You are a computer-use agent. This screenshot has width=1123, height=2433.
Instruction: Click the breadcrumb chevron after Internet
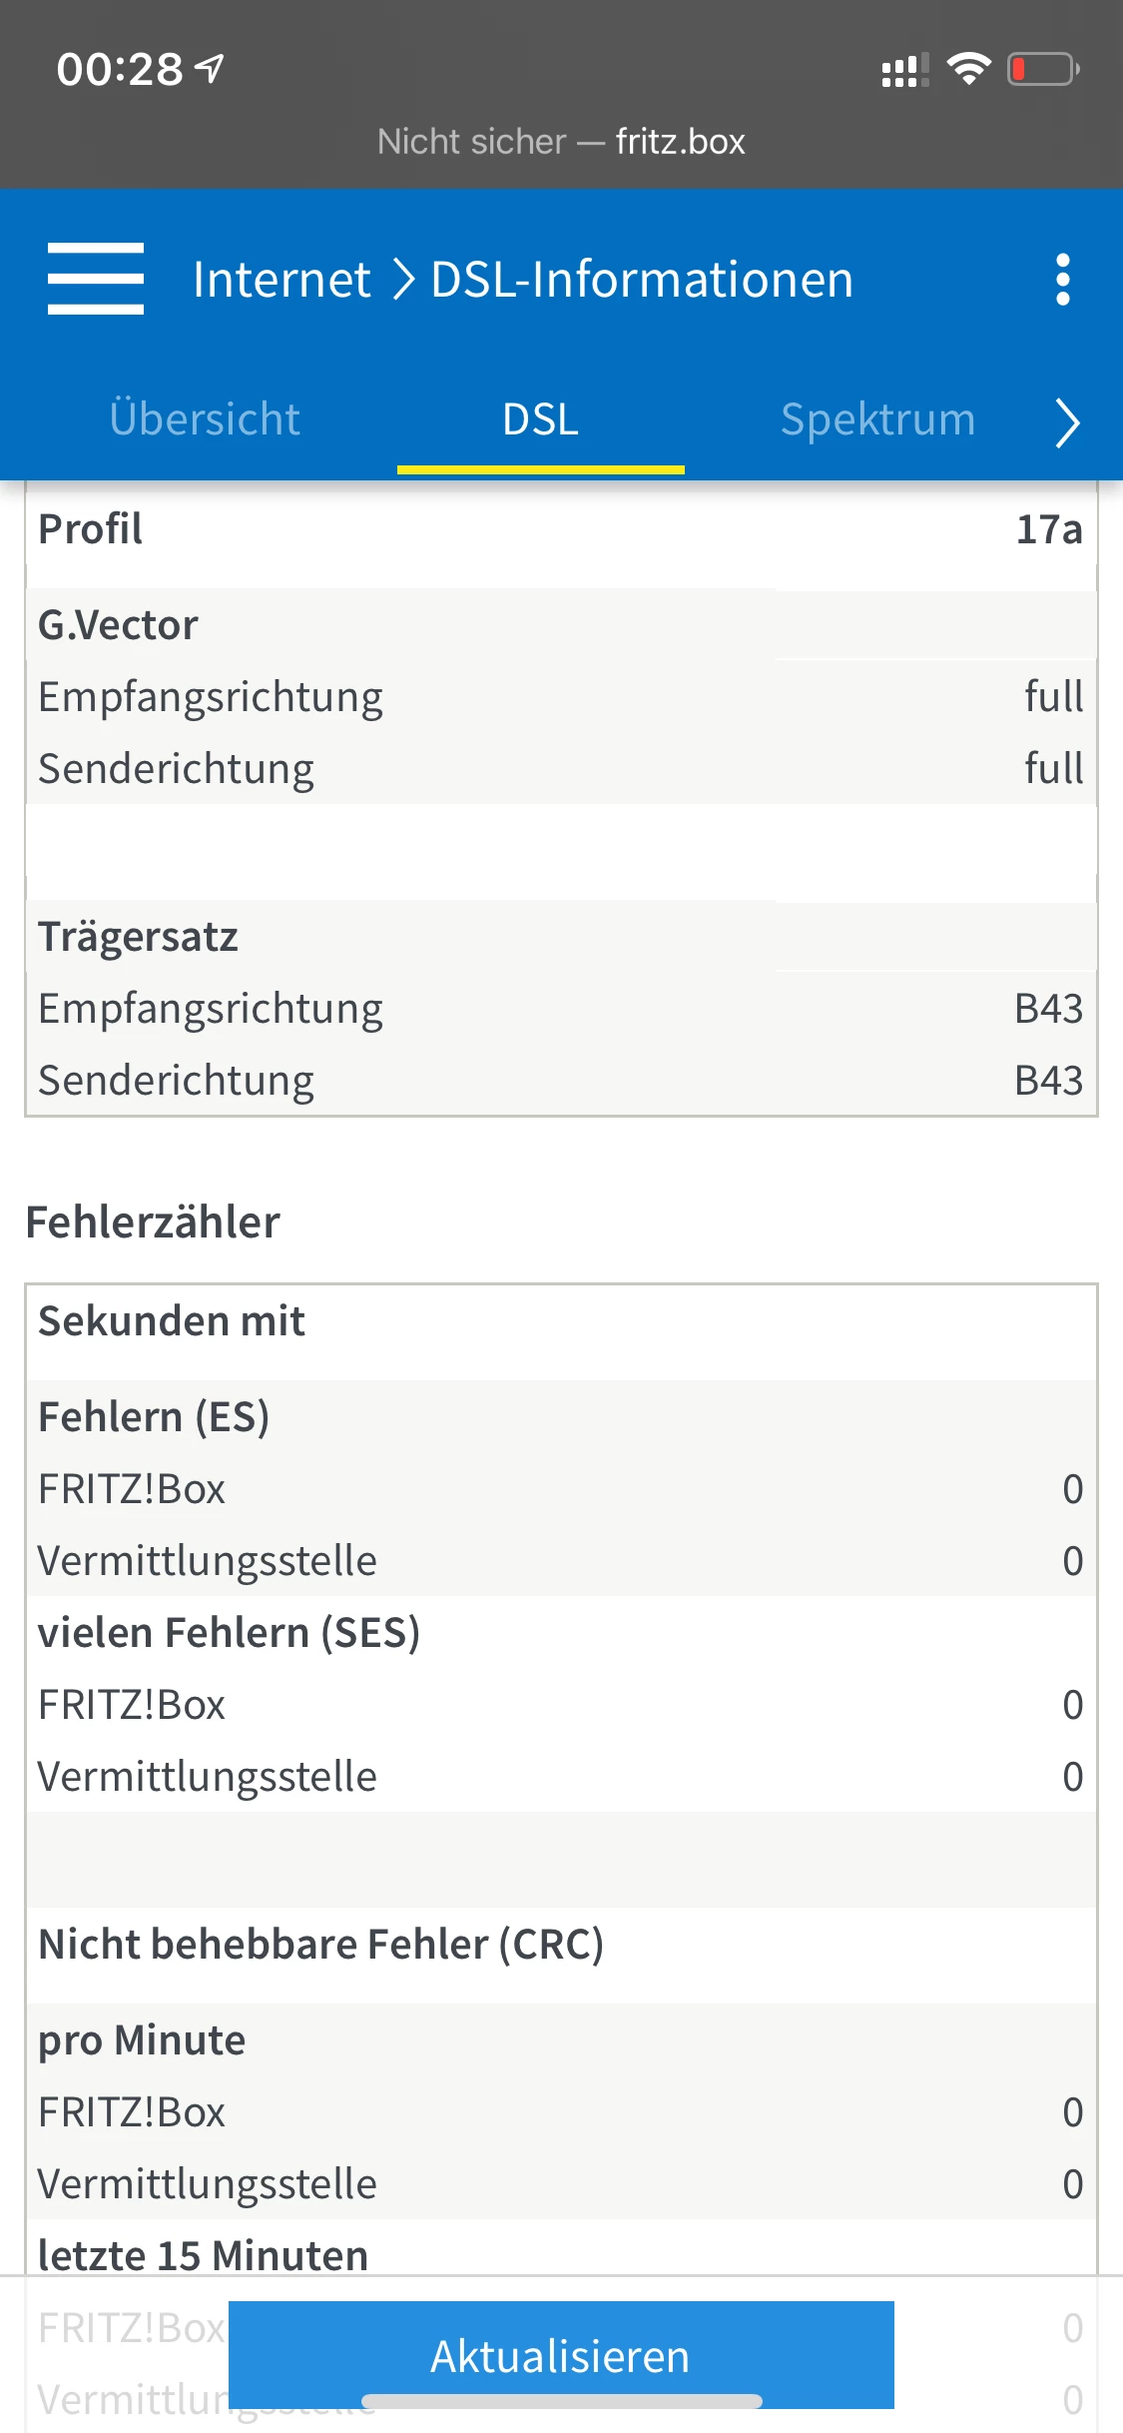tap(402, 279)
